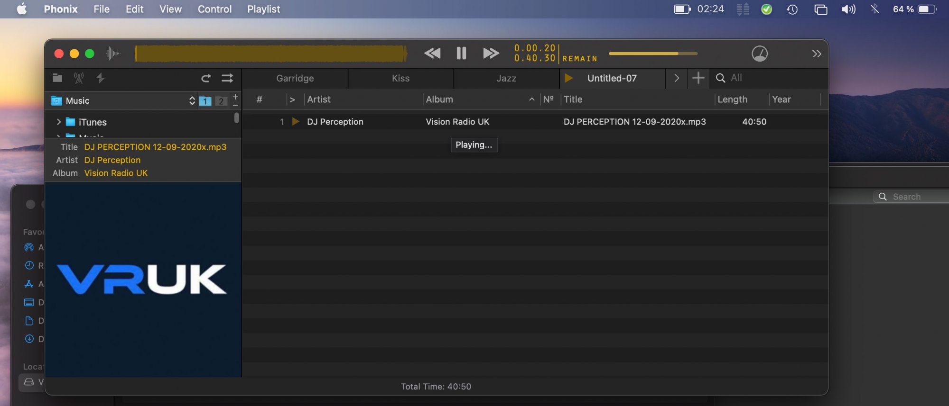Open the Edit menu

pyautogui.click(x=135, y=9)
